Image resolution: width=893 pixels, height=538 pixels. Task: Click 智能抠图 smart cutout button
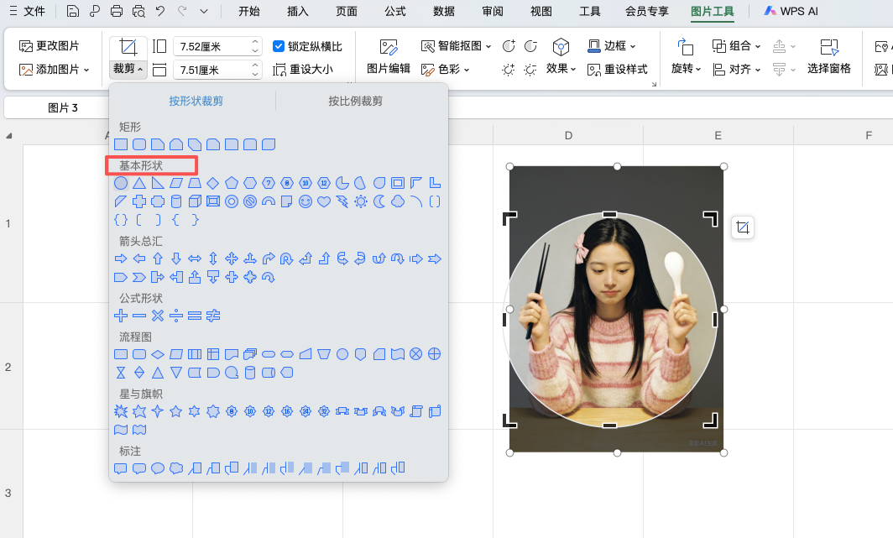coord(454,46)
